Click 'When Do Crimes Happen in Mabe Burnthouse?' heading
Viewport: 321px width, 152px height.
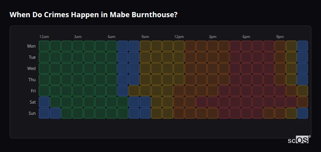click(x=93, y=15)
